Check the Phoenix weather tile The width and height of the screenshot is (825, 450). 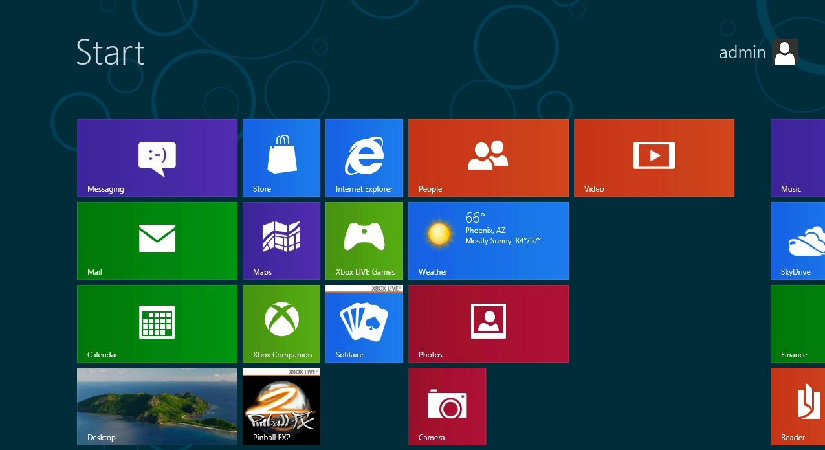488,240
